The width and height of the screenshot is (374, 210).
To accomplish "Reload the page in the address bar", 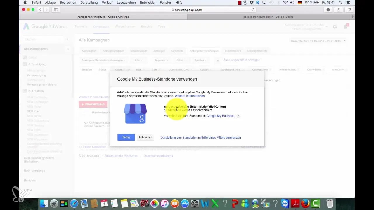I will (x=253, y=10).
